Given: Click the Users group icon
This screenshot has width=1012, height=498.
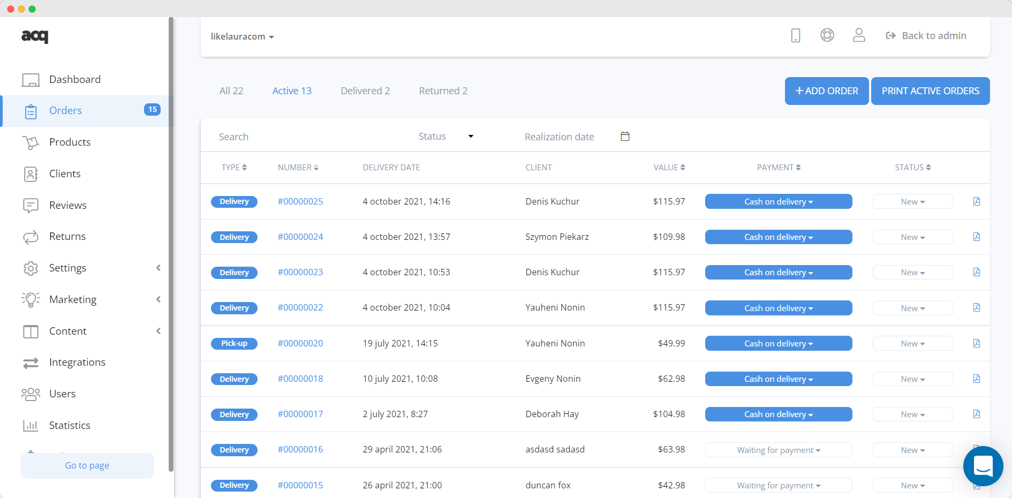Looking at the screenshot, I should [31, 394].
